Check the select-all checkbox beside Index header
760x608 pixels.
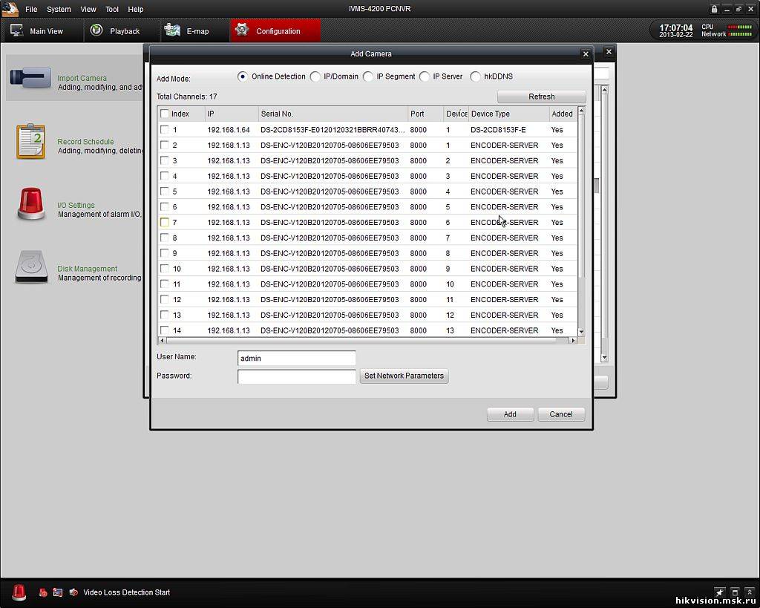pyautogui.click(x=164, y=114)
